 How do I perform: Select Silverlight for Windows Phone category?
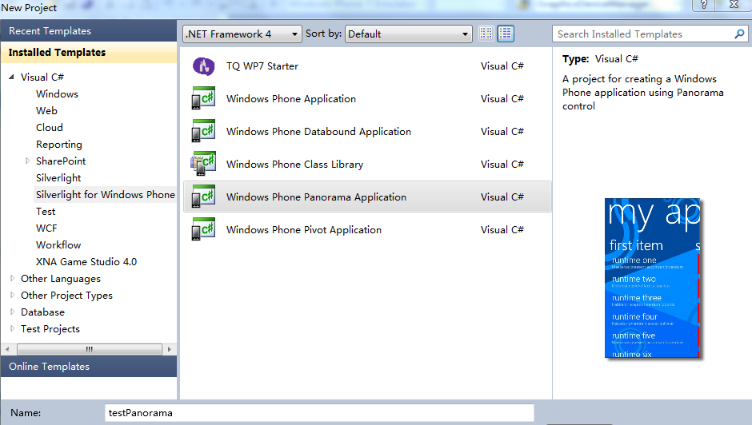tap(106, 195)
